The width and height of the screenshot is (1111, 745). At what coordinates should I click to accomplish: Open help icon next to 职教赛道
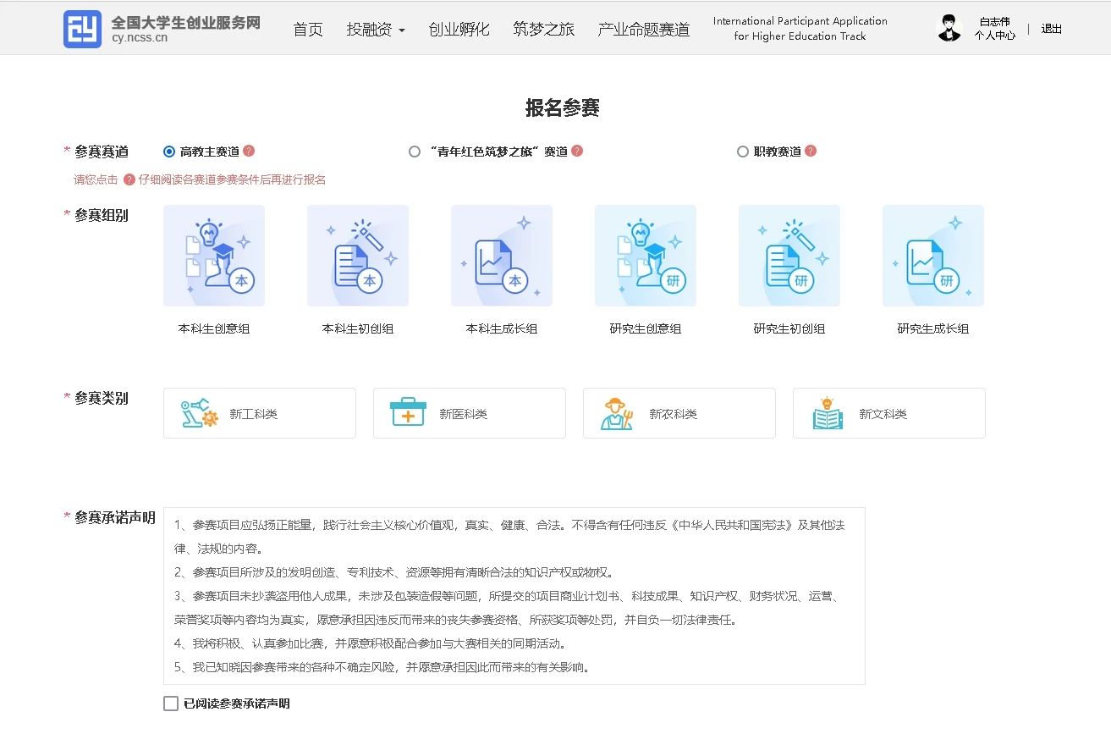(811, 151)
